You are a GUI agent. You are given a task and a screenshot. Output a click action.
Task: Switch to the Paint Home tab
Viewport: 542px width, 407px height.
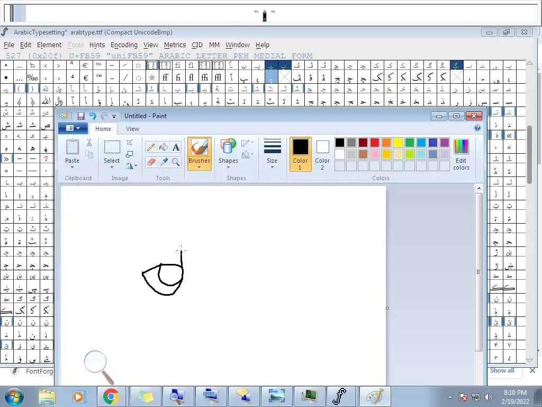[x=103, y=129]
